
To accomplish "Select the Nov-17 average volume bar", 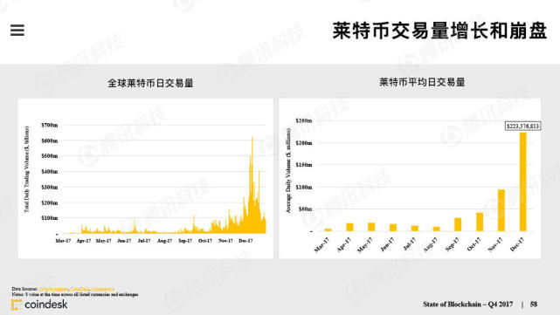I will [501, 210].
